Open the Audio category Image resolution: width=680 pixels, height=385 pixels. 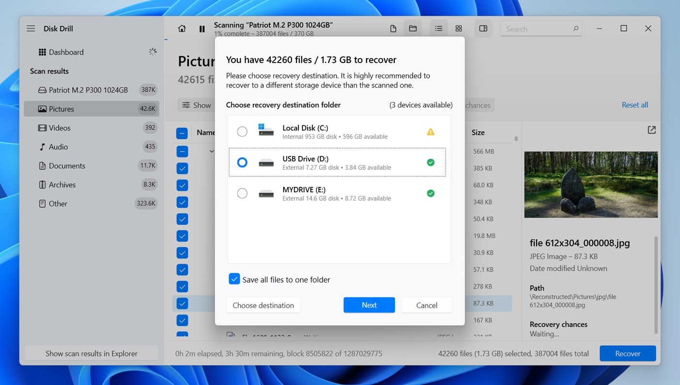(x=91, y=147)
